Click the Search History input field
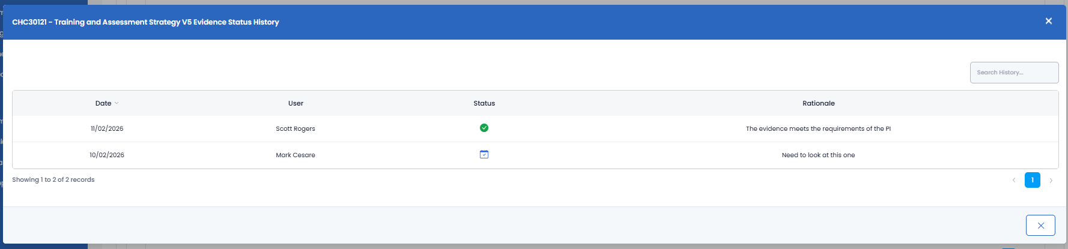The height and width of the screenshot is (249, 1068). pos(1013,73)
